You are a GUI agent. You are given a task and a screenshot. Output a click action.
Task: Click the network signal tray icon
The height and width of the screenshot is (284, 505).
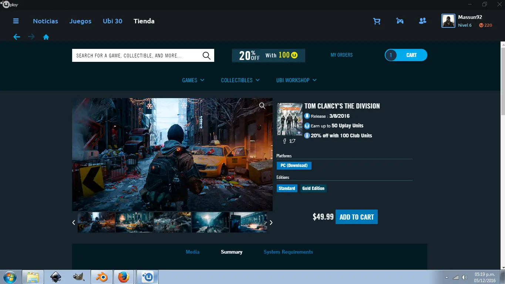pos(456,277)
